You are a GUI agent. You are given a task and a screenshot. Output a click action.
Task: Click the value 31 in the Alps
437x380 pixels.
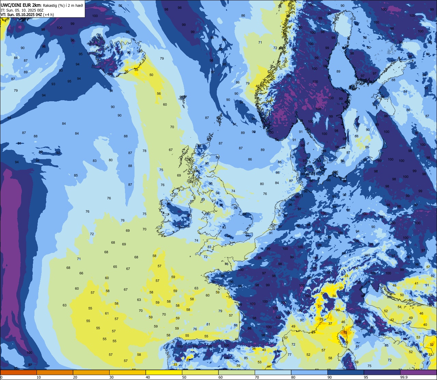[x=320, y=306]
